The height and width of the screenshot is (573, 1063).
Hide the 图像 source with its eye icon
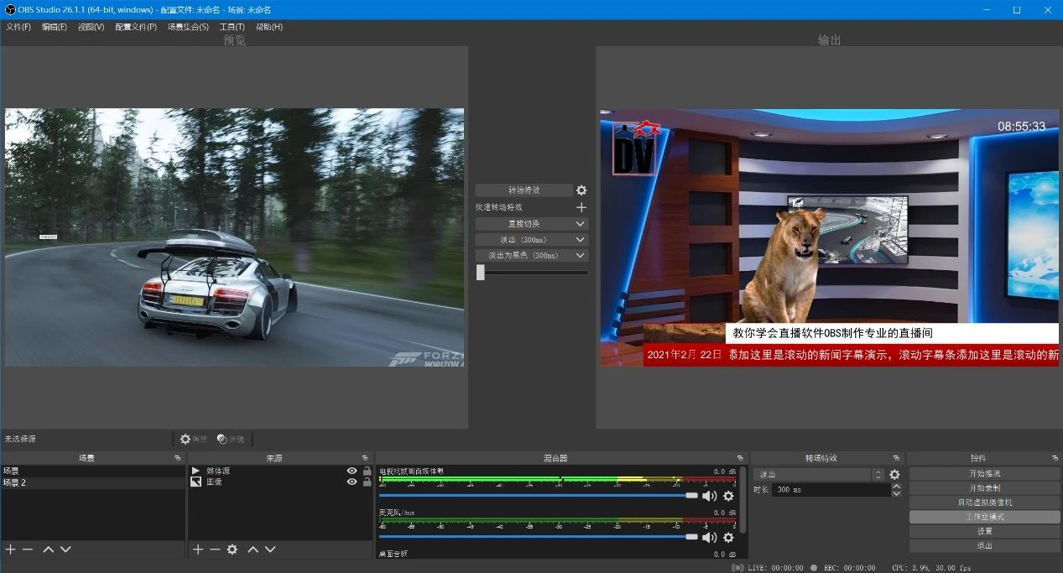[x=352, y=482]
